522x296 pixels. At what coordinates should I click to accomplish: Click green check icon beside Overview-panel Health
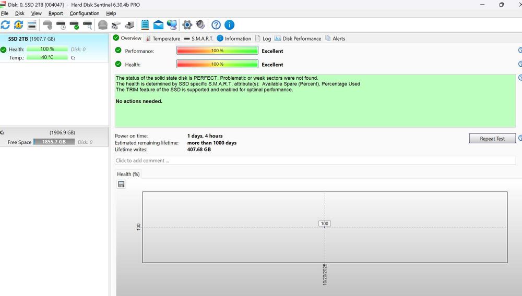click(118, 64)
